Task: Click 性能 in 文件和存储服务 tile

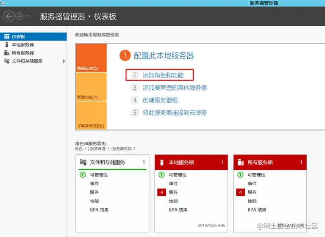Action: point(94,201)
